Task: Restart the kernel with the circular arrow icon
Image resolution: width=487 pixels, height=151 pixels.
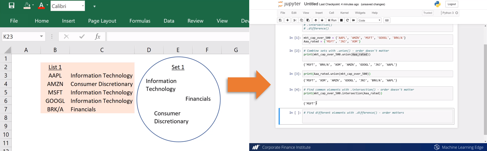Action: [347, 20]
